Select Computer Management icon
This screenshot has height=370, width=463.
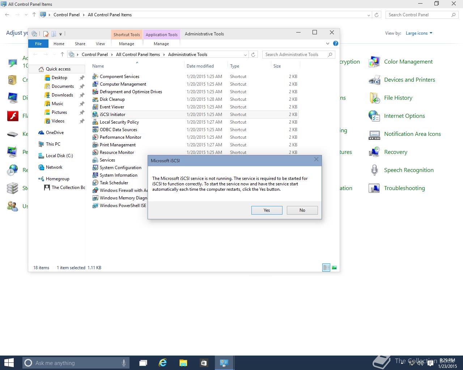[x=95, y=84]
